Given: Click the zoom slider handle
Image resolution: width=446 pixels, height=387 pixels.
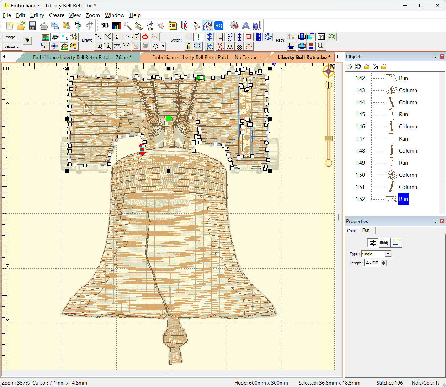Looking at the screenshot, I should click(328, 138).
